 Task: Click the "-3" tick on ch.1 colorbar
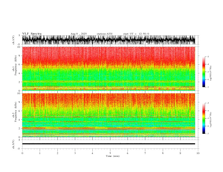(x=208, y=56)
